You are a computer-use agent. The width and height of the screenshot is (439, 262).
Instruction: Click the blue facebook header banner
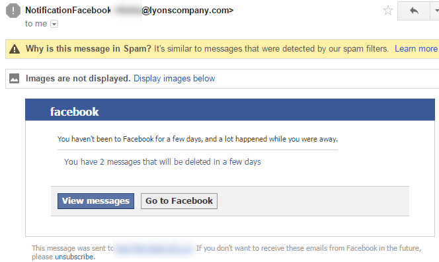[230, 110]
